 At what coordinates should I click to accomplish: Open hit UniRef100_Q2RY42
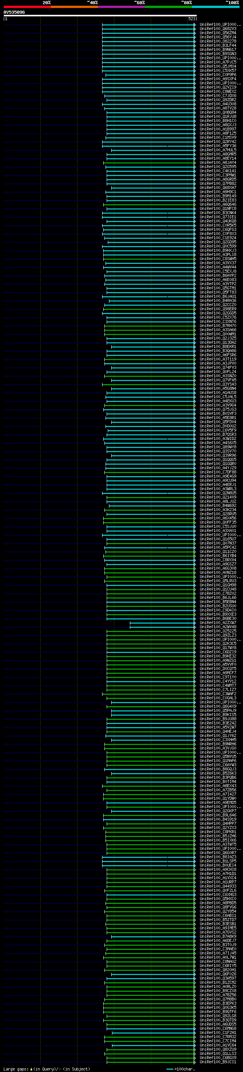coord(218,141)
